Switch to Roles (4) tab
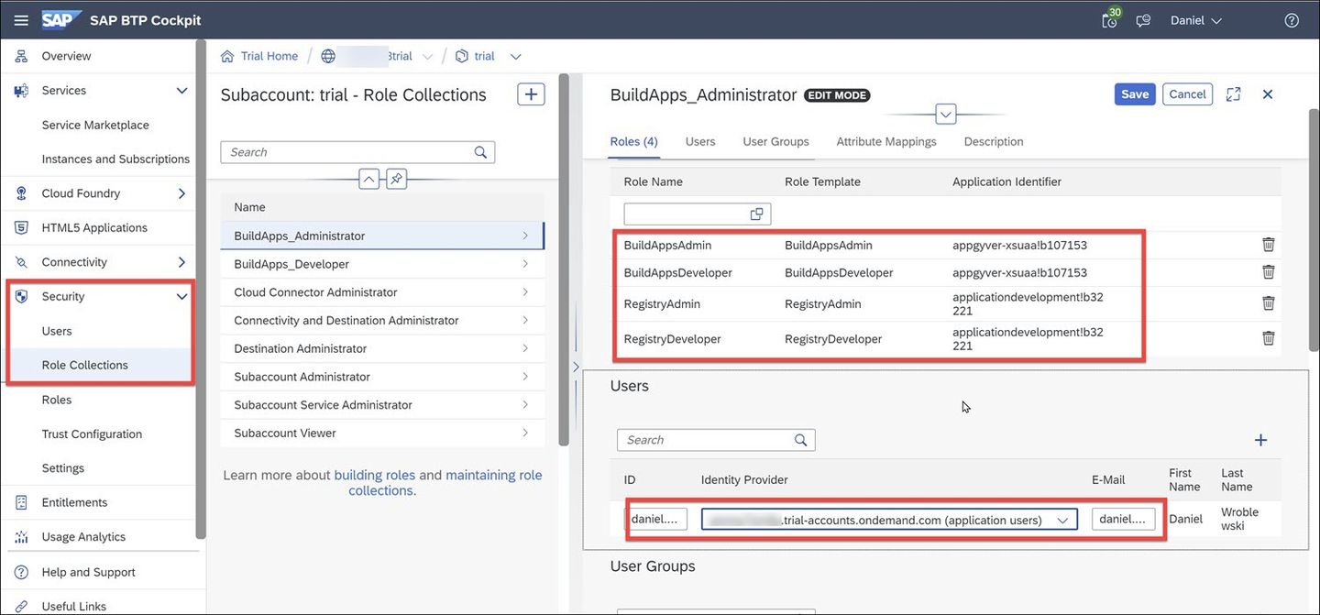 [x=633, y=142]
